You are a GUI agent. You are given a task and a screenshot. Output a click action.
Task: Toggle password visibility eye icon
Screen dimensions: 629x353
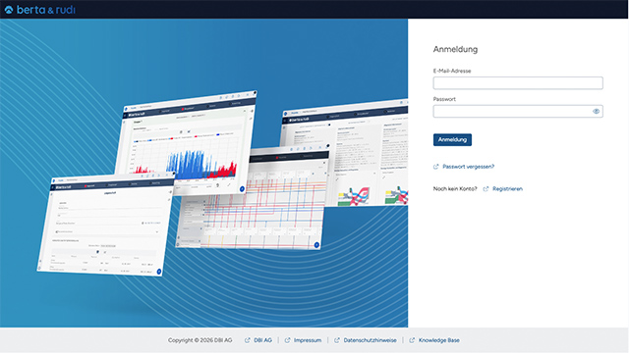point(596,111)
